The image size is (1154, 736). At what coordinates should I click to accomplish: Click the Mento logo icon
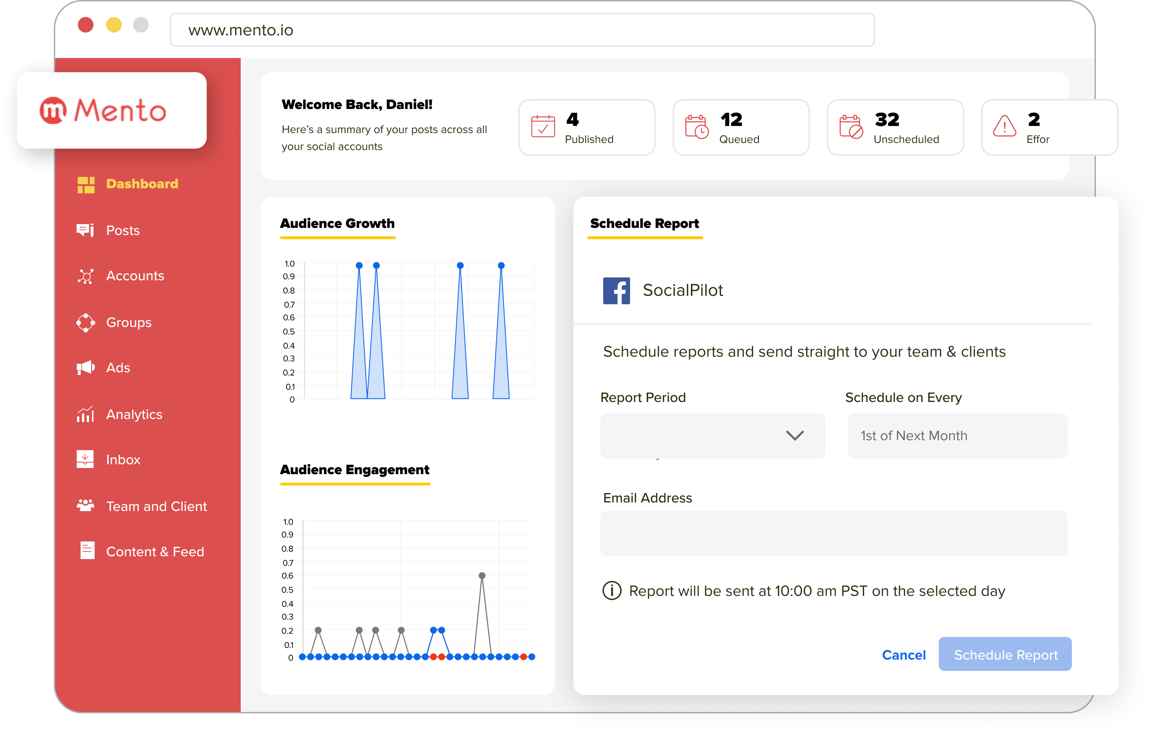[x=53, y=111]
